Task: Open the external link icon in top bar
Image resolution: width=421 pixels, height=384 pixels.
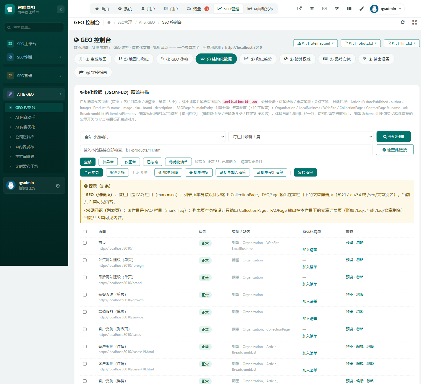Action: click(x=299, y=9)
